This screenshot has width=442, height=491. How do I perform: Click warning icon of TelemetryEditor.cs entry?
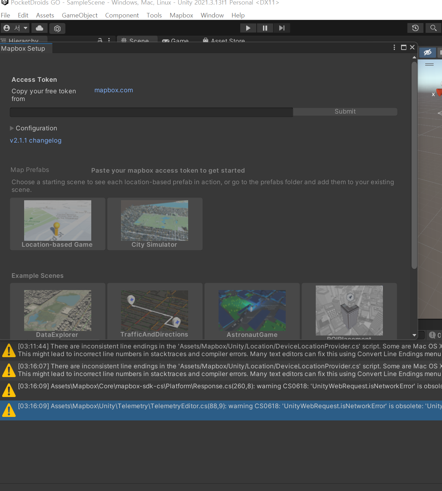[x=9, y=410]
